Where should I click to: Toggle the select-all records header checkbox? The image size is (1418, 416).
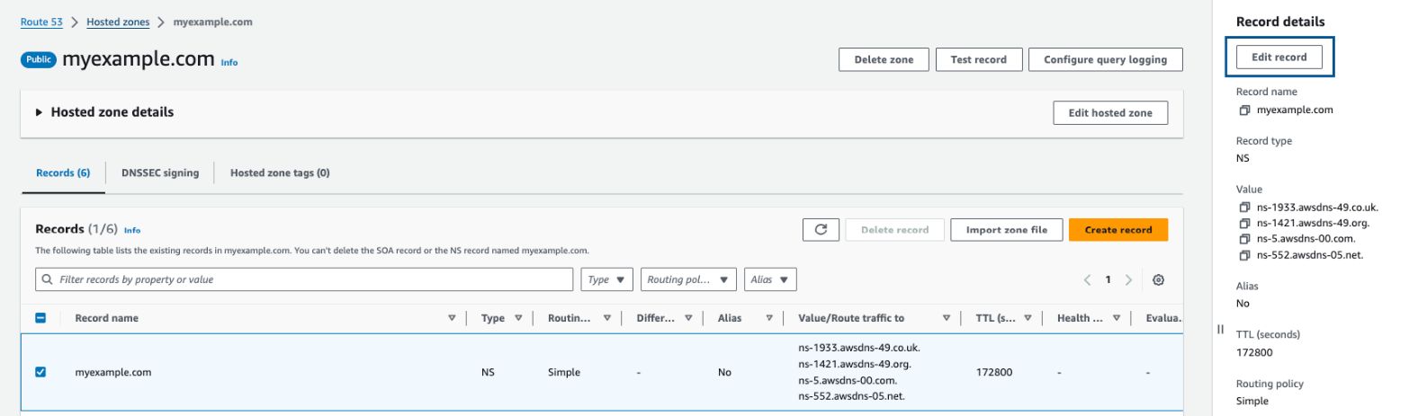(x=40, y=318)
